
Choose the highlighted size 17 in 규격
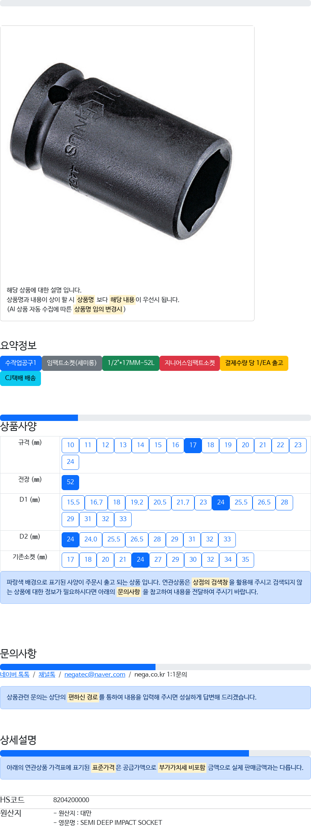click(193, 445)
